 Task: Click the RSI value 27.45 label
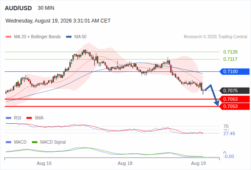tap(229, 133)
